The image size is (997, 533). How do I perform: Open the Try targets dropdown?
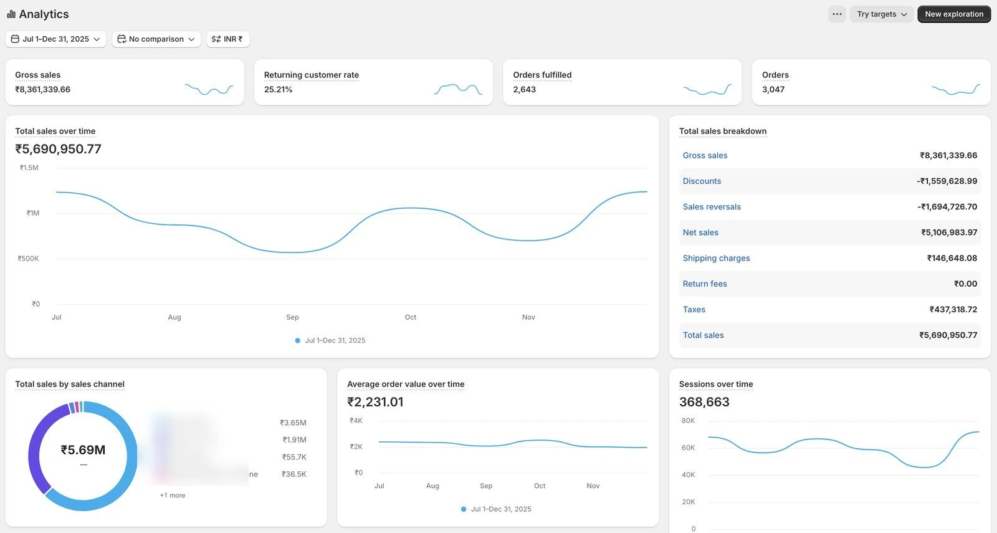[x=882, y=14]
